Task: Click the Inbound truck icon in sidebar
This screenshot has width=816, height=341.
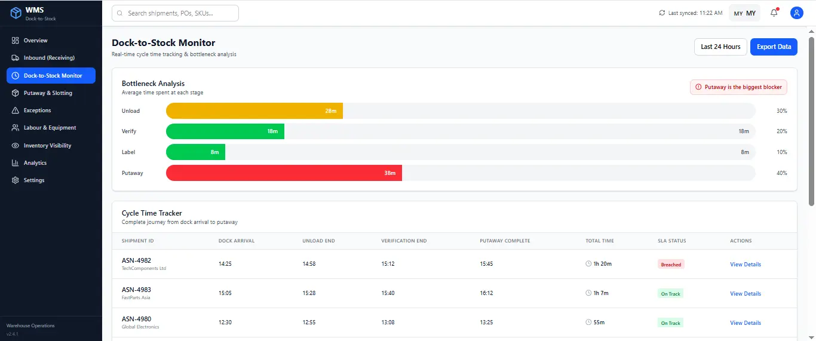Action: click(x=16, y=58)
